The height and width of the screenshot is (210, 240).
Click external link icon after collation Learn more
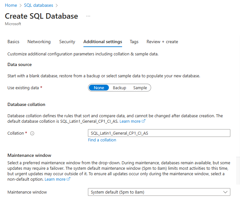[x=144, y=121]
